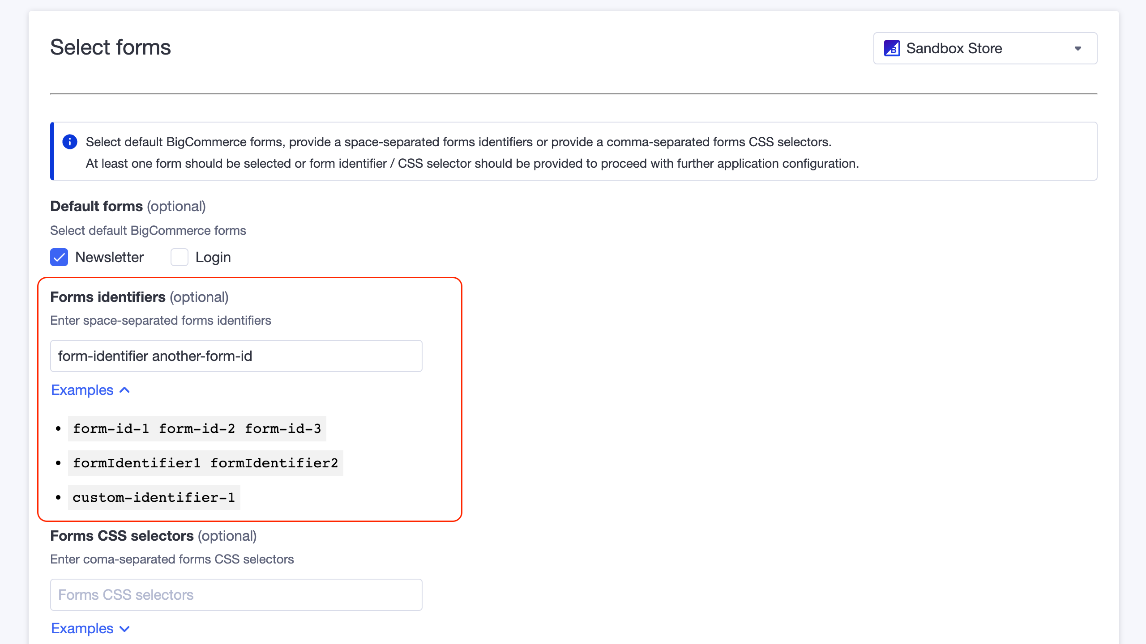Toggle the empty Login checkbox square

(x=179, y=257)
